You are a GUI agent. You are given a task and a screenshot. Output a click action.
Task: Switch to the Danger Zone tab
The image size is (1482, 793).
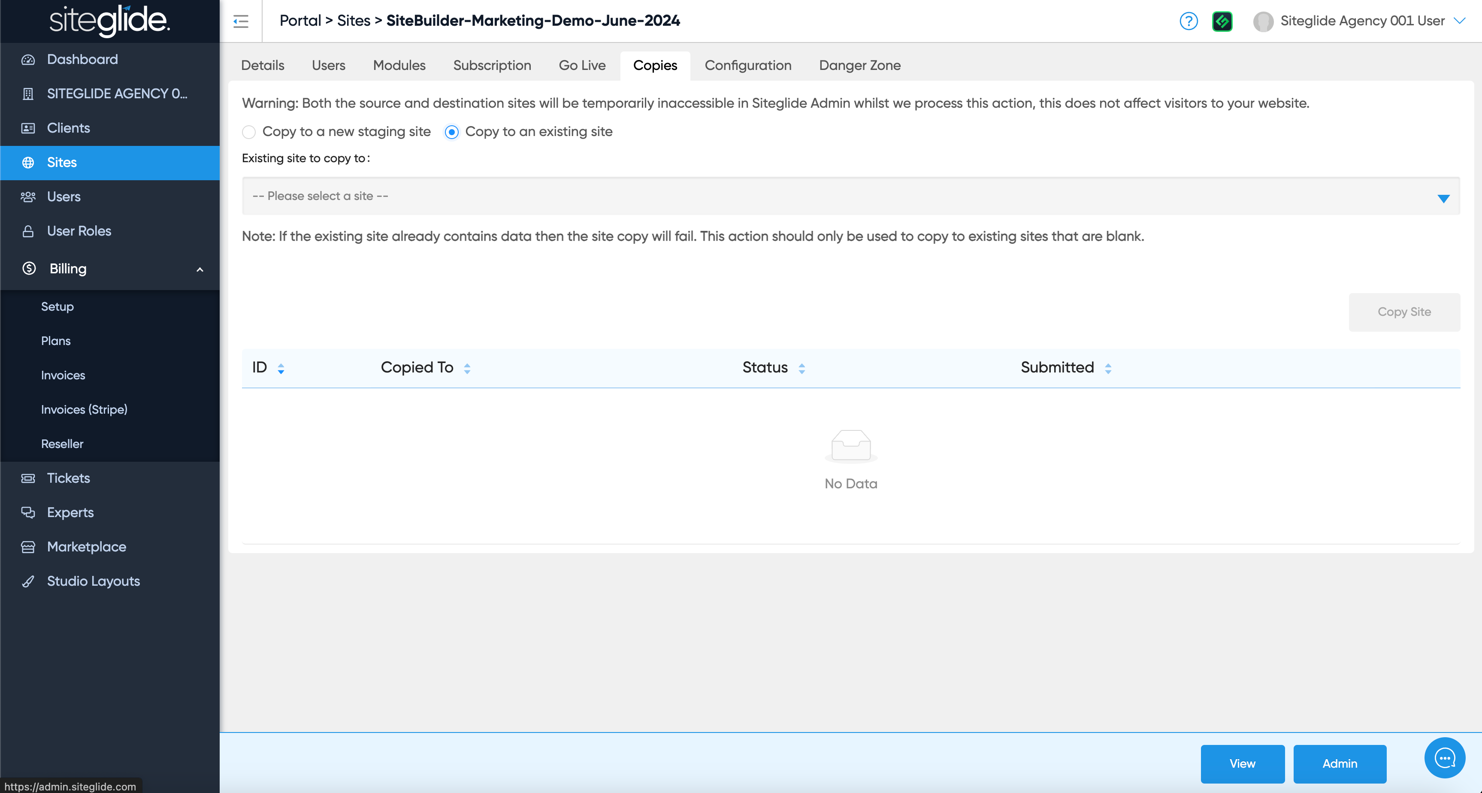click(x=859, y=66)
